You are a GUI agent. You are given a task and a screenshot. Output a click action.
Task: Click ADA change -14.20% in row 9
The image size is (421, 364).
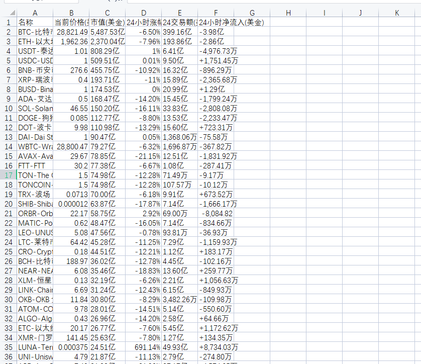[144, 99]
